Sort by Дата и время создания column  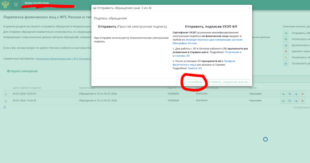point(27,88)
